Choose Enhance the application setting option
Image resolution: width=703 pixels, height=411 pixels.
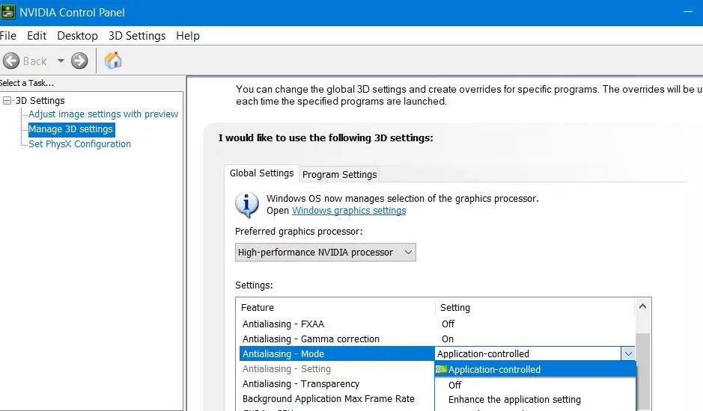(535, 399)
